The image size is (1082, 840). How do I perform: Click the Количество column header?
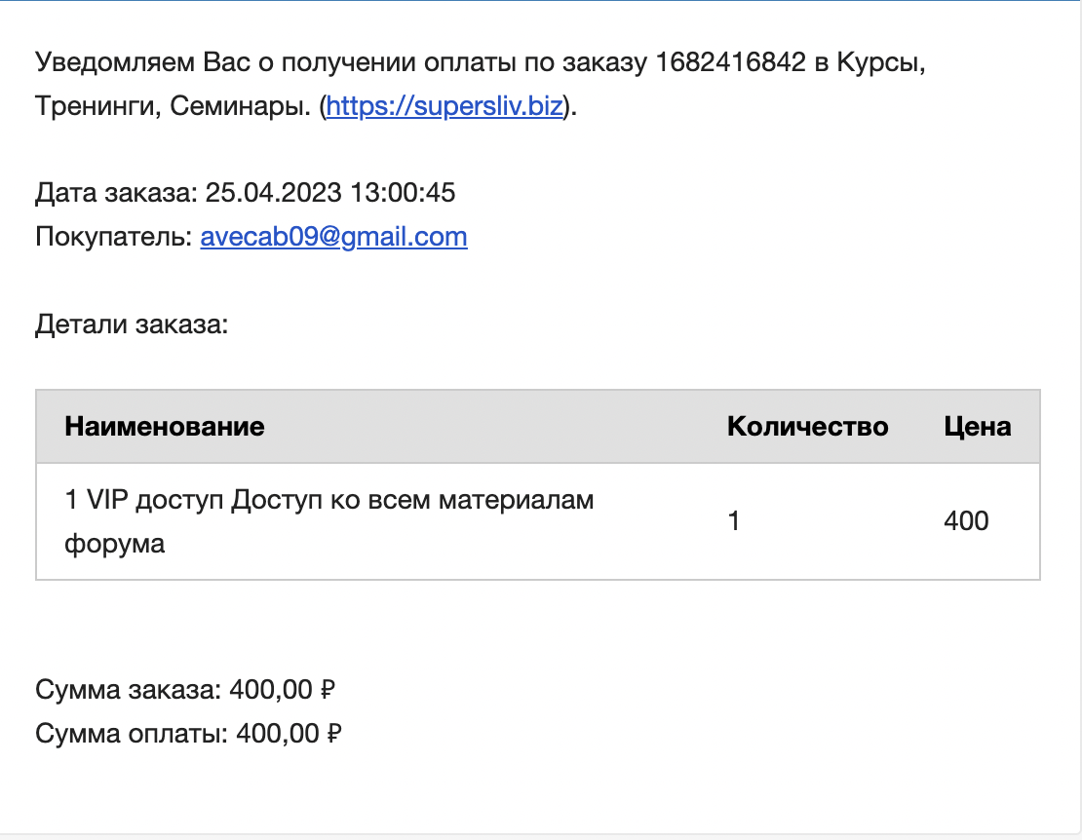point(807,426)
